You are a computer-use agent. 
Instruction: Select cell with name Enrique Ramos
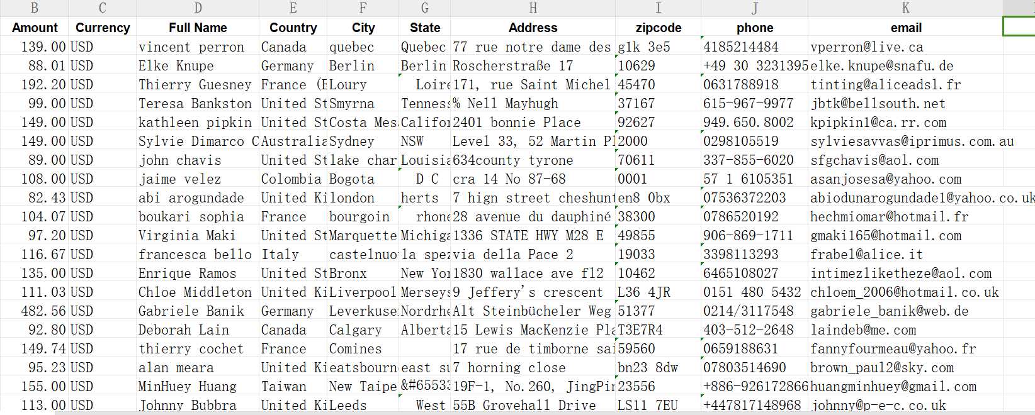(x=198, y=273)
